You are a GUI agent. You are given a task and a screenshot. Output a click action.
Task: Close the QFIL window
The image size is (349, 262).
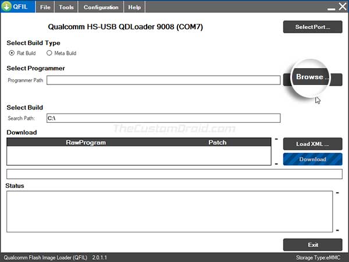341,7
